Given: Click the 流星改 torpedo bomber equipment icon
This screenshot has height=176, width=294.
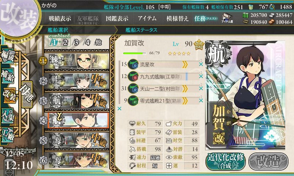Looking at the screenshot, I should (133, 65).
